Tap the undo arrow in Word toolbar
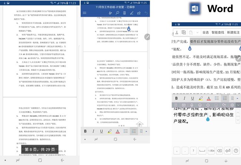 coord(146,13)
